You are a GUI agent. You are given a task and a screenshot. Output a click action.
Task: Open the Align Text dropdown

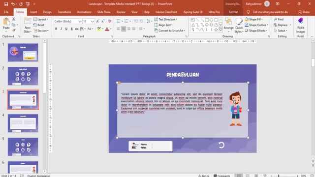point(163,25)
